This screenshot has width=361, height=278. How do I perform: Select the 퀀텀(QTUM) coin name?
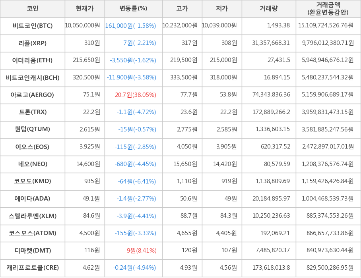(33, 129)
